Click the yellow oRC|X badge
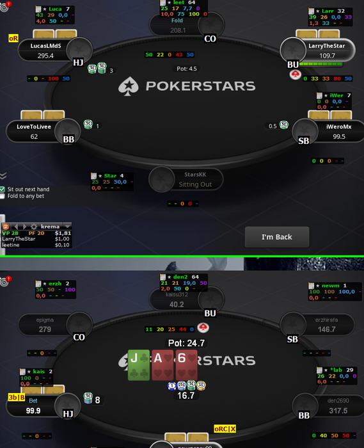Image resolution: width=364 pixels, height=448 pixels. 225,429
